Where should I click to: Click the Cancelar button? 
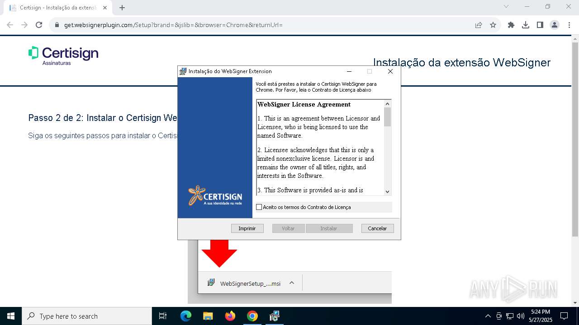[x=377, y=228]
